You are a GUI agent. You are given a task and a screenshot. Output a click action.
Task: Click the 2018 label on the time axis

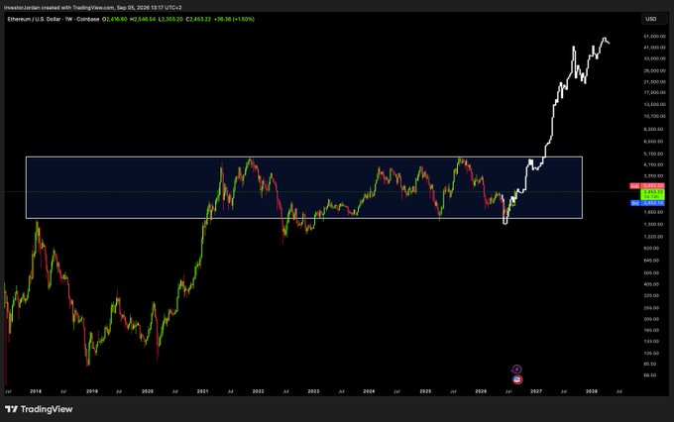[36, 391]
